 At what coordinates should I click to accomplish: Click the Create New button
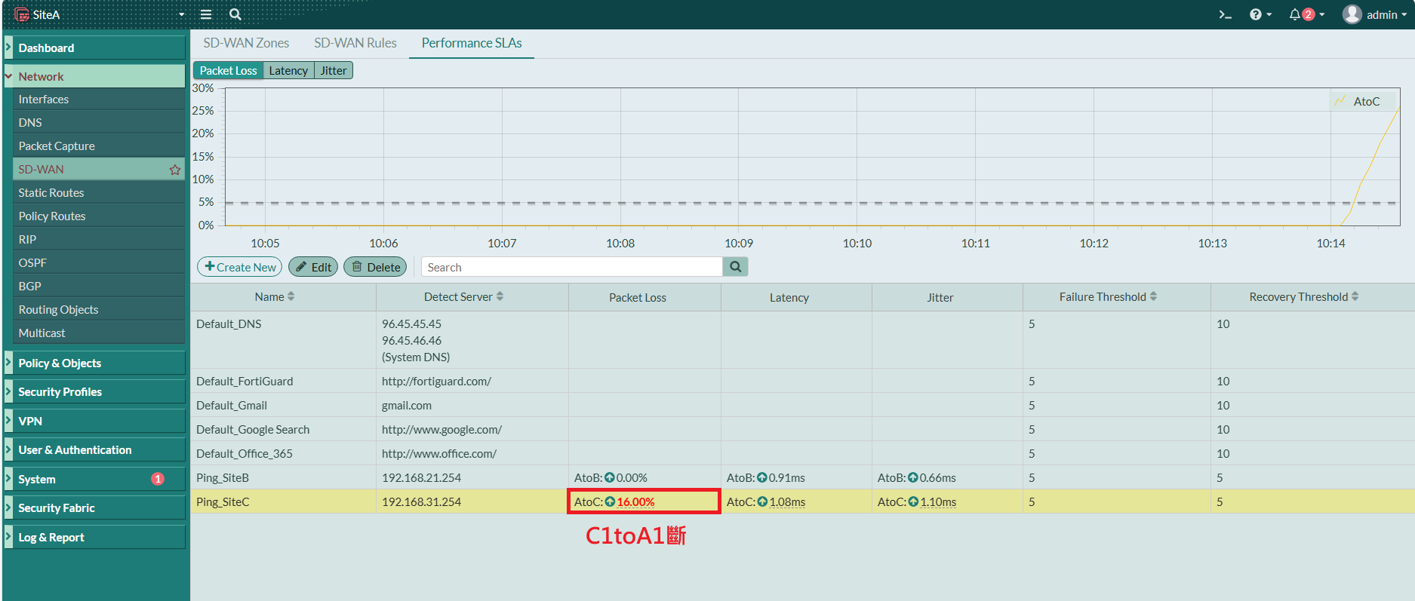[240, 267]
